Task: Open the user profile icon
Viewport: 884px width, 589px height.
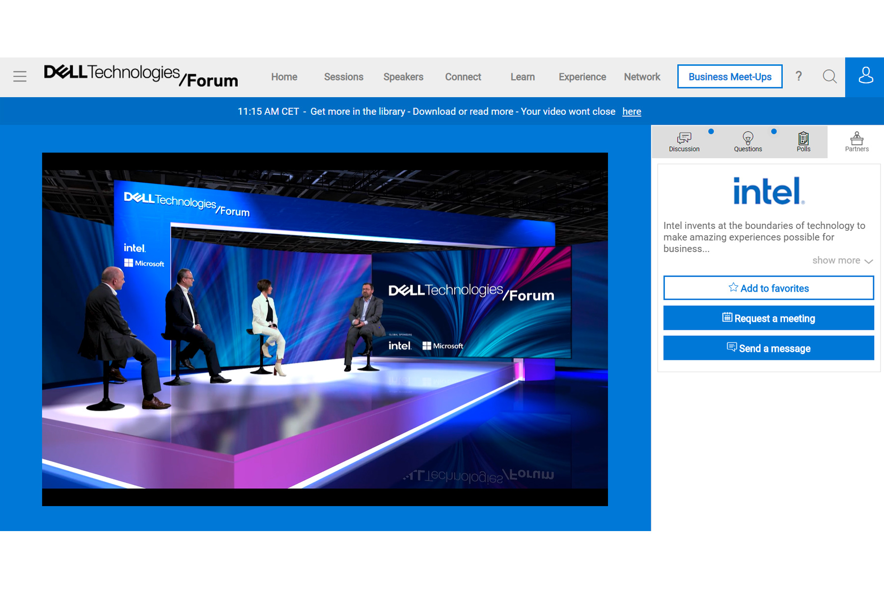Action: pos(865,77)
